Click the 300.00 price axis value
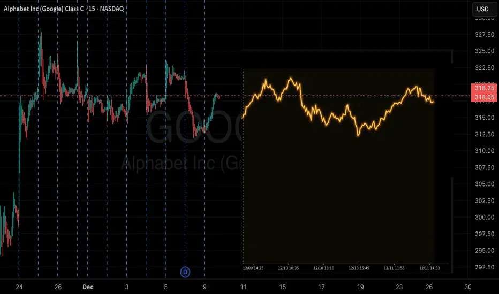499x294 pixels. (x=485, y=218)
